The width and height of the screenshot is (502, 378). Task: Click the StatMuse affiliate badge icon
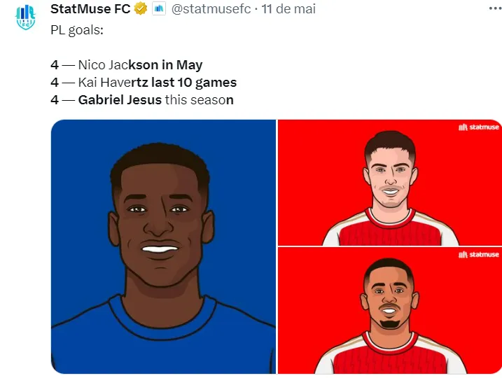click(159, 8)
